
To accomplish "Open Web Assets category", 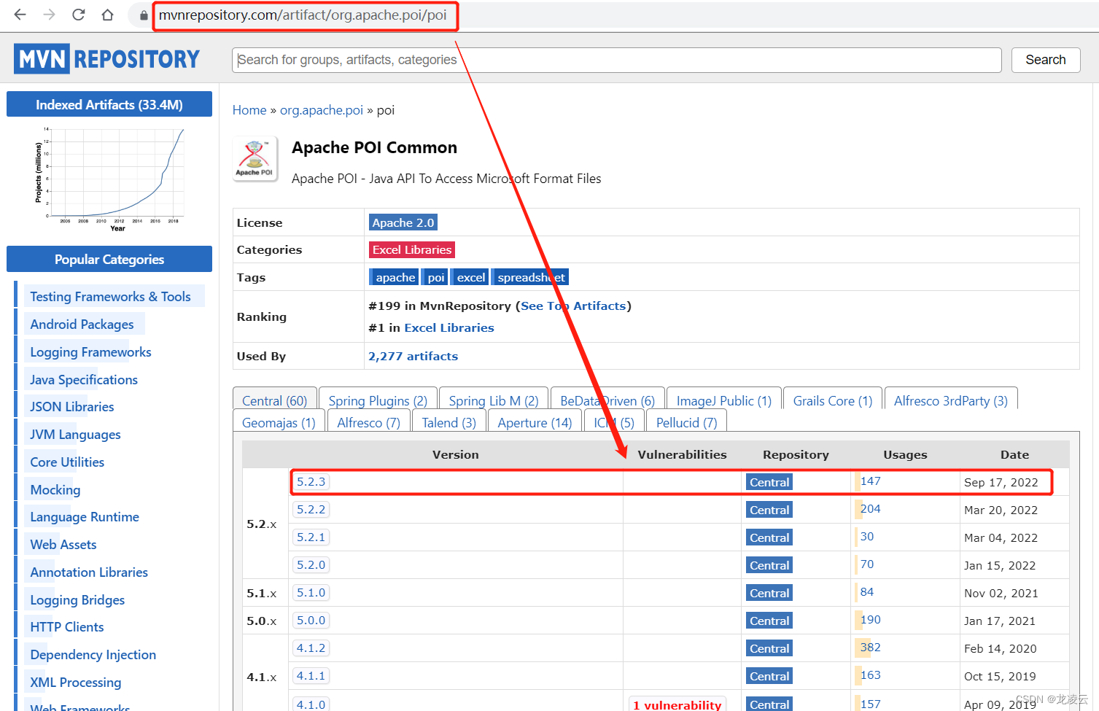I will click(63, 545).
